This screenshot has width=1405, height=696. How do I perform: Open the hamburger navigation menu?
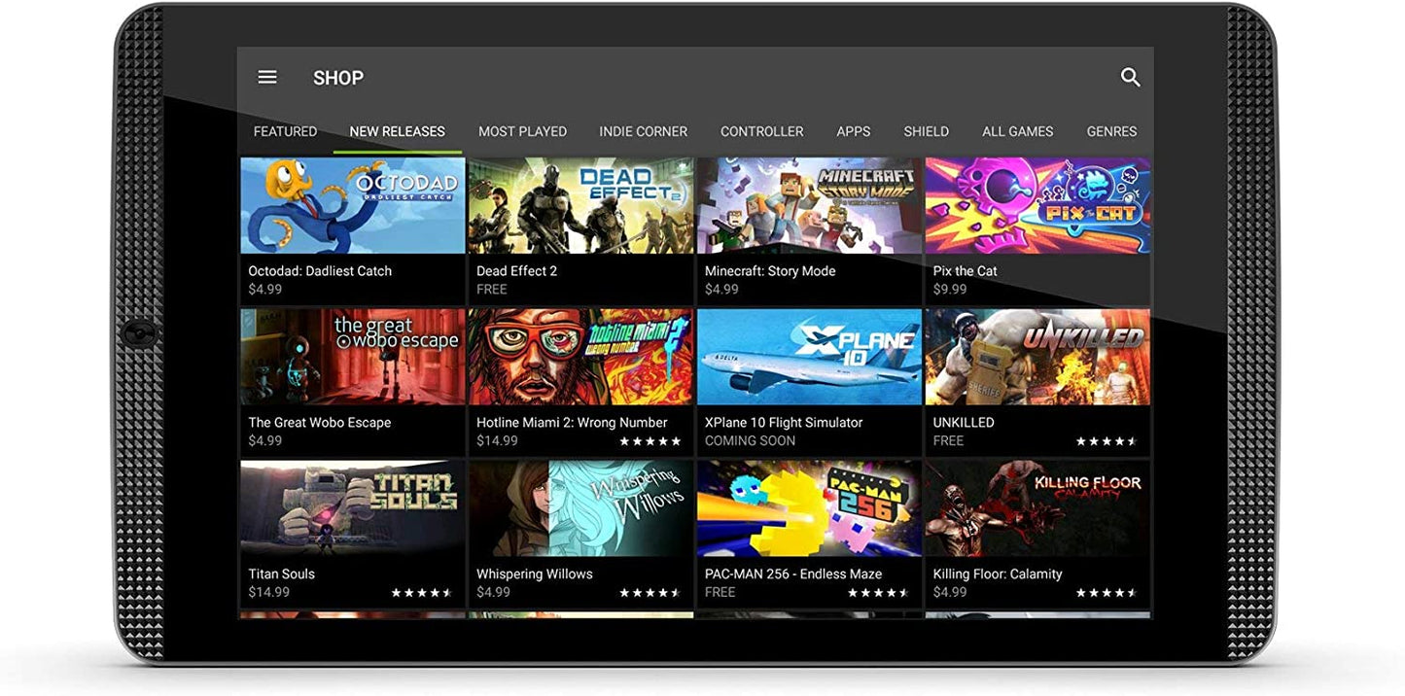tap(267, 78)
